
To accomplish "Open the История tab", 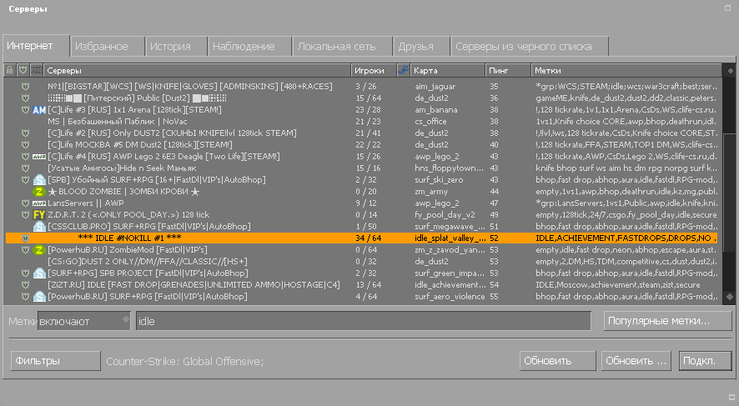I will tap(176, 47).
